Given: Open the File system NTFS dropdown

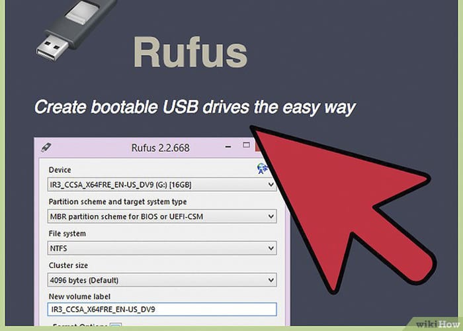Looking at the screenshot, I should coord(162,248).
